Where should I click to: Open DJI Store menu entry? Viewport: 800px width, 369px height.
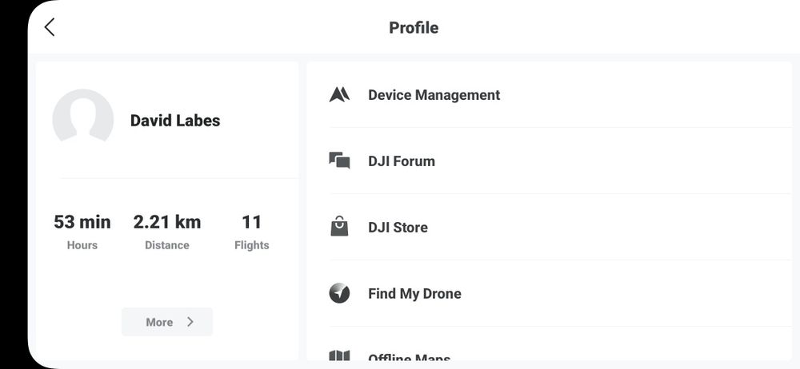coord(549,228)
